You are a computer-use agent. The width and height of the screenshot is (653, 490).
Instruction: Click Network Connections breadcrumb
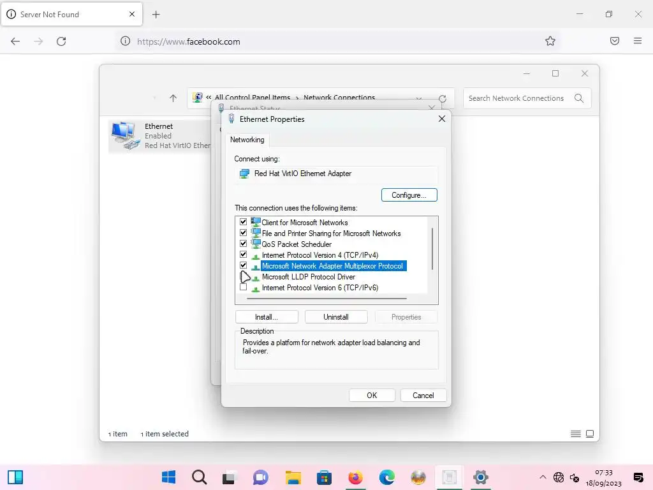339,97
